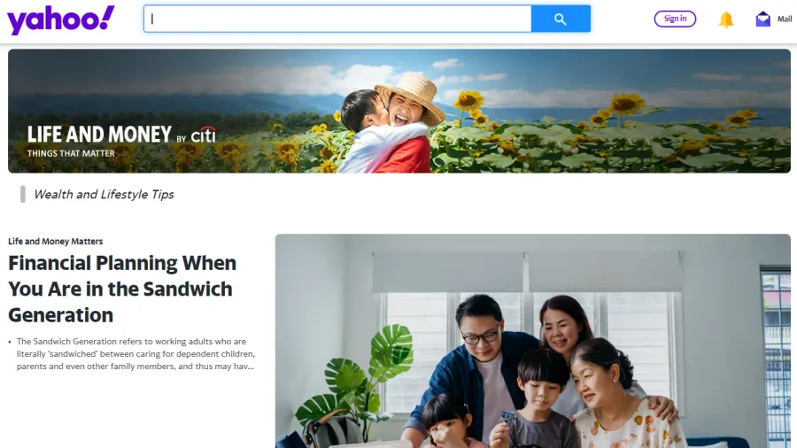
Task: Click the Citi logo in banner
Action: click(204, 135)
